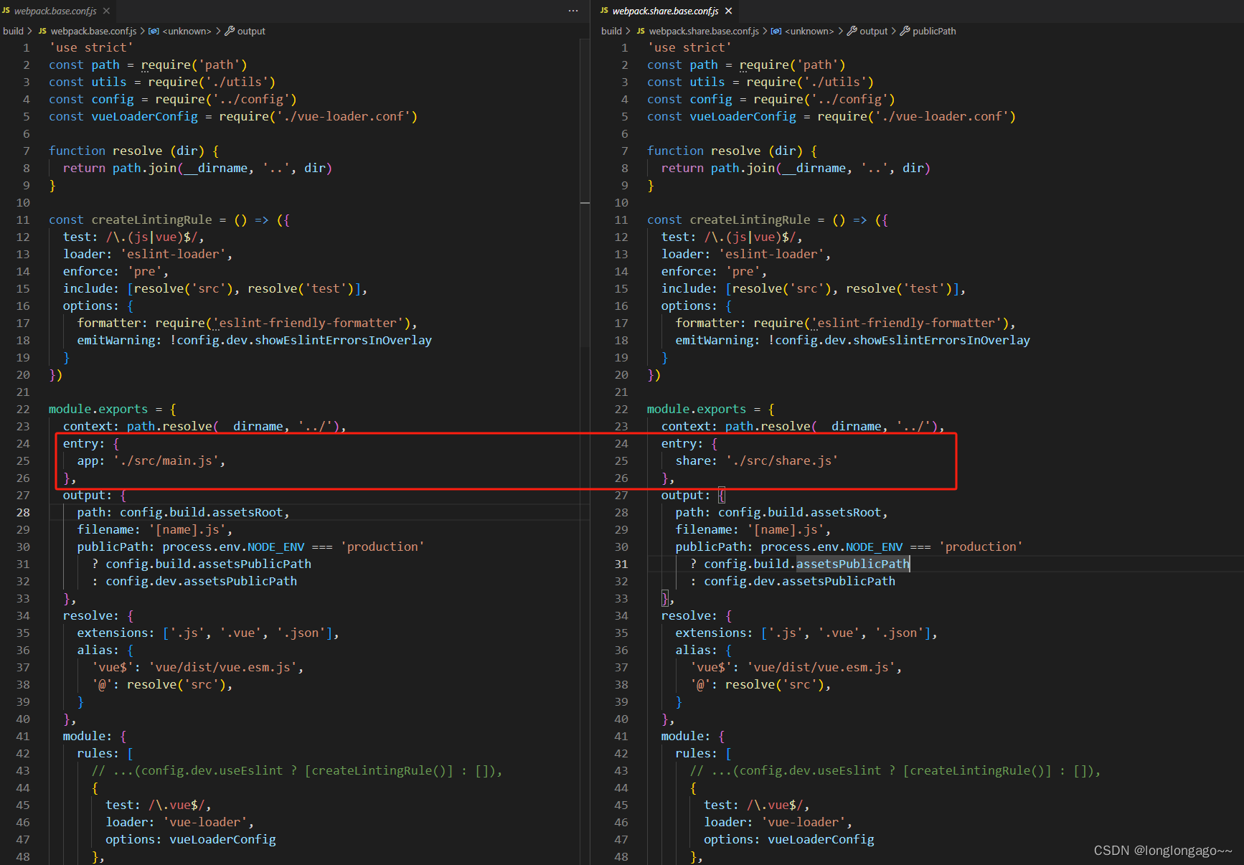This screenshot has width=1244, height=865.
Task: Click "'./src/share.js'" string in right editor
Action: pyautogui.click(x=781, y=460)
